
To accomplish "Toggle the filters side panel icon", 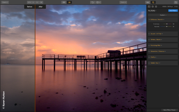I will pos(153,2).
